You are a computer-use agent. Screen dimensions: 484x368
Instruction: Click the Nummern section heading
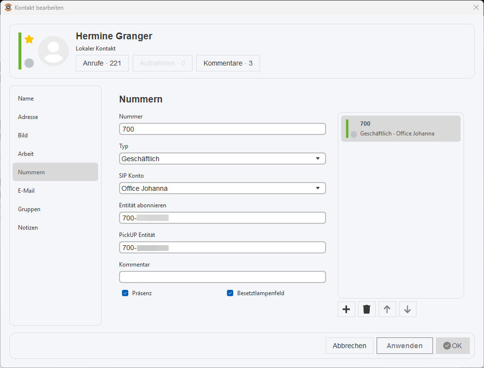141,100
